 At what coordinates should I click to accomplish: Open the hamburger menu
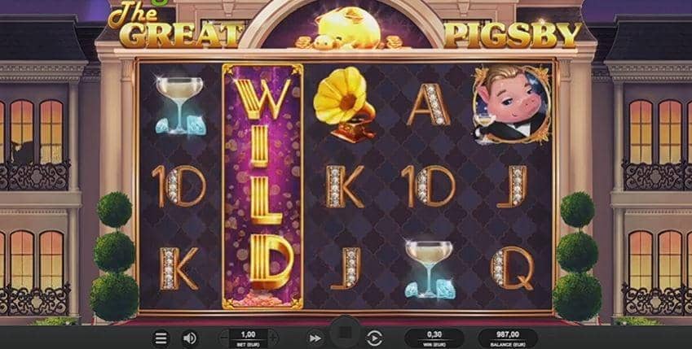pos(161,338)
